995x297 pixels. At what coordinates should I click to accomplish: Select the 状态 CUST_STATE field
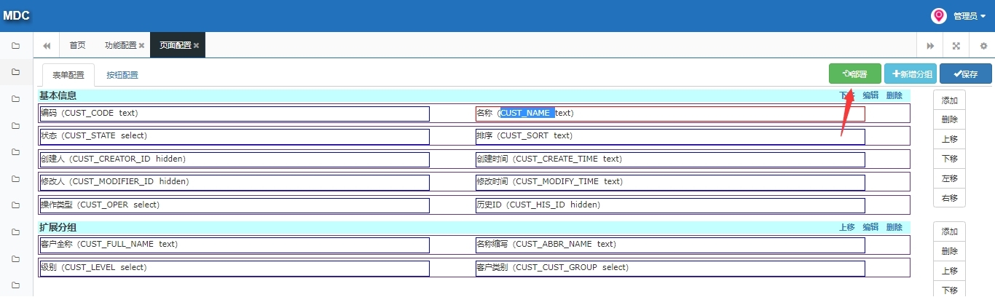[x=234, y=136]
